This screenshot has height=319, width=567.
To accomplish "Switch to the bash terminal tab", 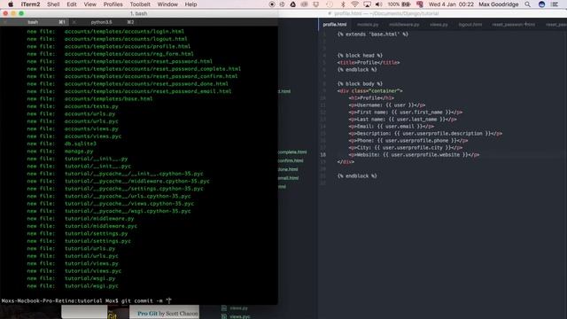I will [x=33, y=22].
